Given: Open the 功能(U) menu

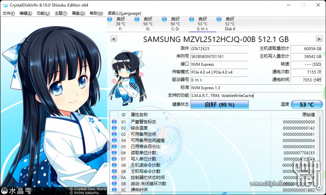Looking at the screenshot, I should coord(43,13).
